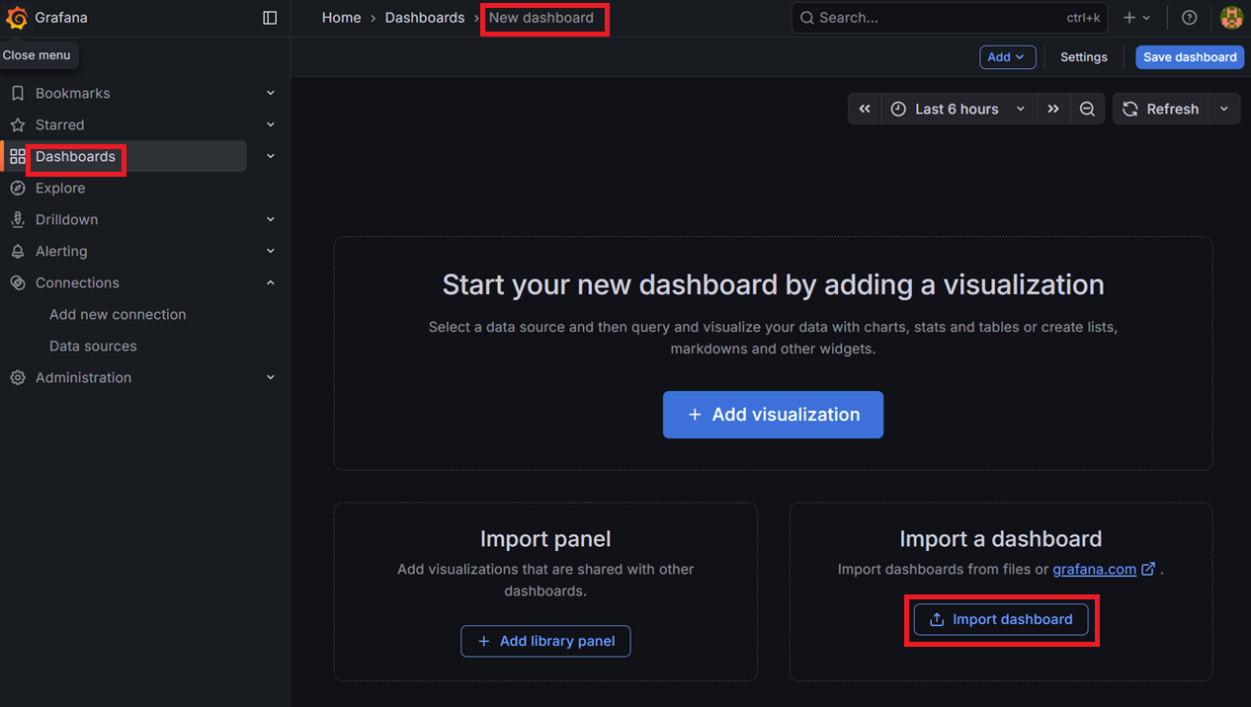Open Starred in the sidebar menu
Screen dimensions: 1251x707
click(60, 124)
